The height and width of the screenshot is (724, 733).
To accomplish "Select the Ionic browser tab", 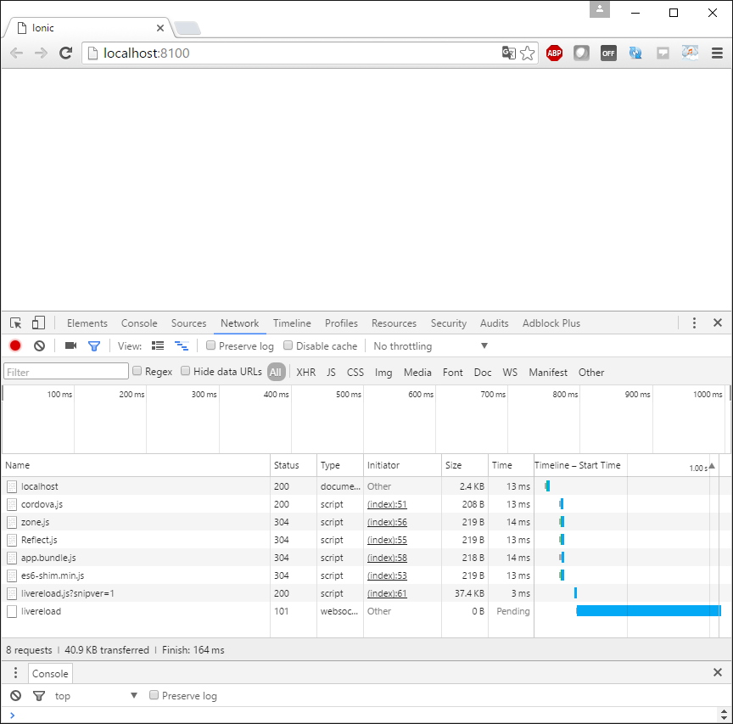I will click(89, 28).
